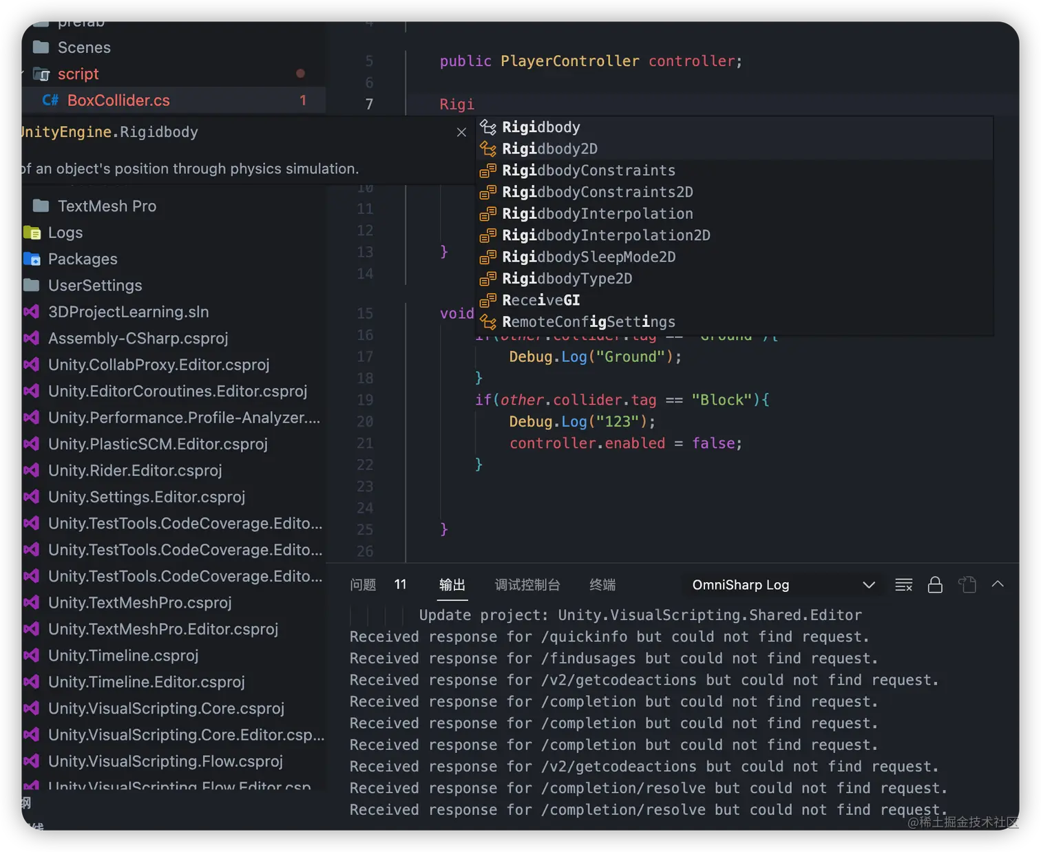Select the Rigidbody completion suggestion
1041x852 pixels.
point(735,127)
